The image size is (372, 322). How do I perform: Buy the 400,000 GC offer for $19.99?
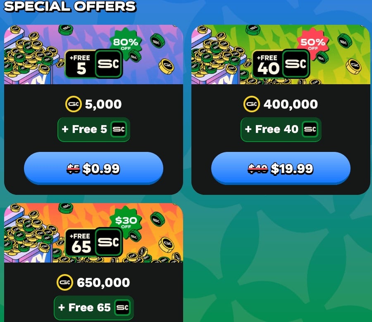pyautogui.click(x=281, y=168)
